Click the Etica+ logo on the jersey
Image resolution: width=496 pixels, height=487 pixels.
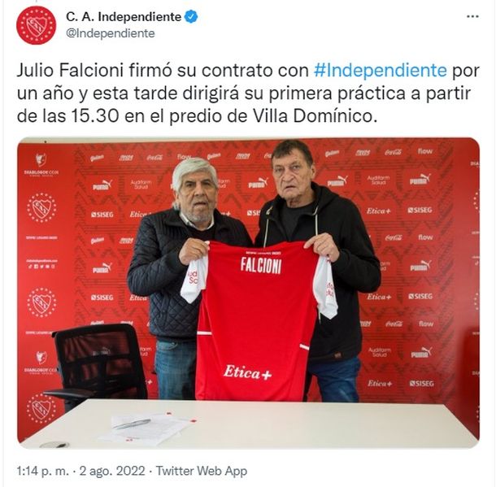[x=247, y=372]
